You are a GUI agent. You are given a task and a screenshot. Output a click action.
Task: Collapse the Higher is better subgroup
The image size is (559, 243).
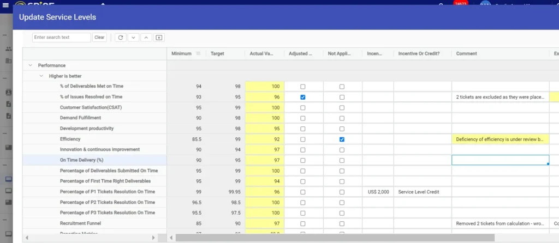(x=41, y=76)
